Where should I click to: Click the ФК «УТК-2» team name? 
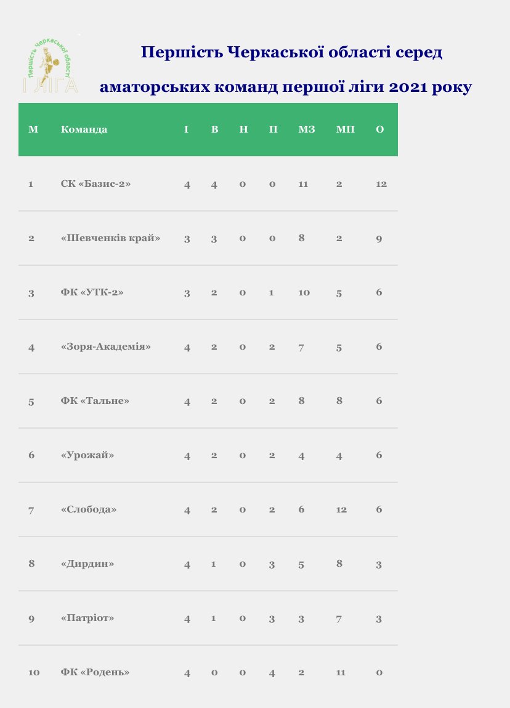point(92,292)
